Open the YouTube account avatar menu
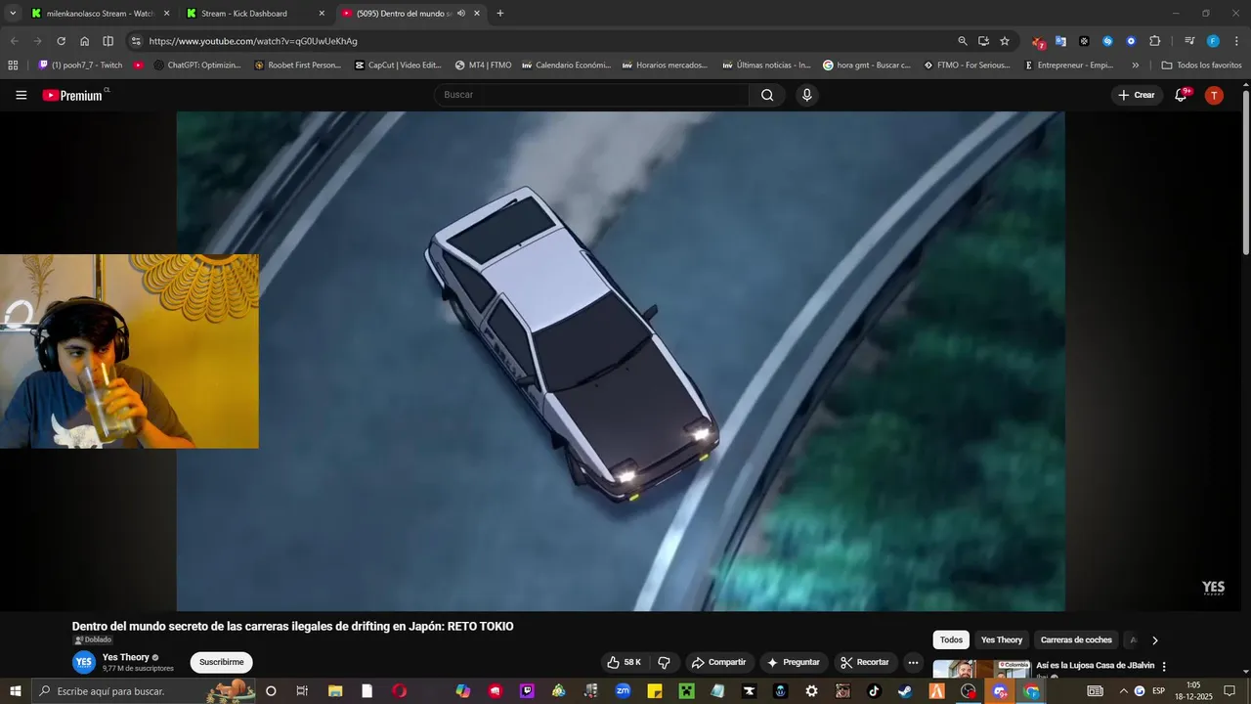The height and width of the screenshot is (704, 1251). pyautogui.click(x=1214, y=95)
